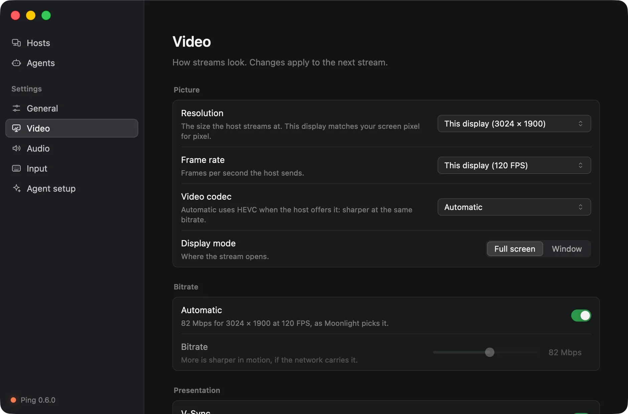The width and height of the screenshot is (628, 414).
Task: Click the Bitrate section header above Automatic
Action: click(186, 287)
